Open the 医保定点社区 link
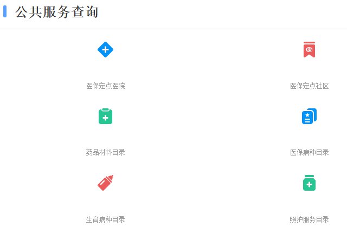 [x=310, y=86]
